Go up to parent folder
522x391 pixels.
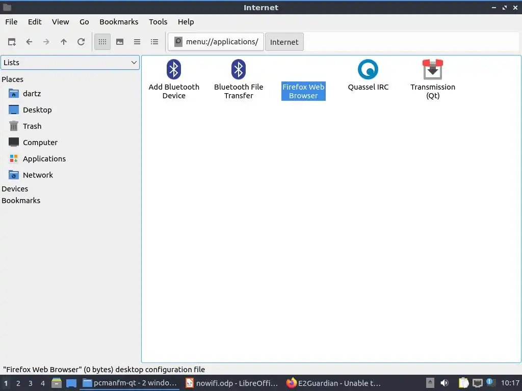[x=64, y=42]
